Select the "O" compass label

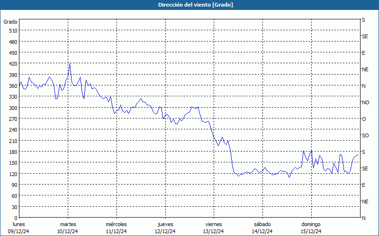[x=364, y=119]
